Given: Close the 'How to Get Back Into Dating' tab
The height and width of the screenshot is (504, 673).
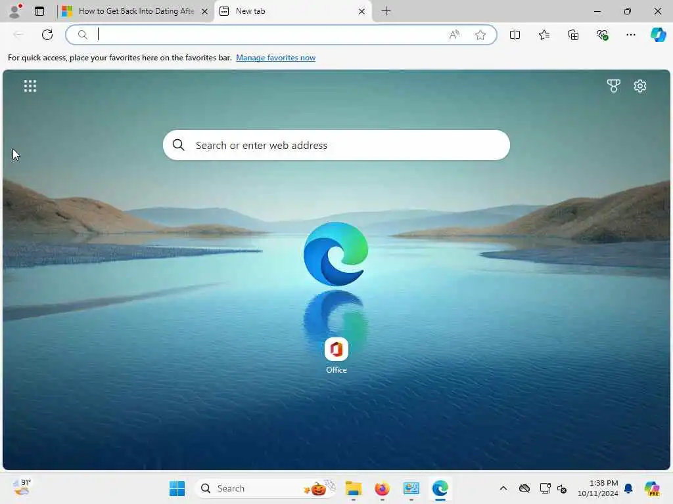Looking at the screenshot, I should point(205,12).
